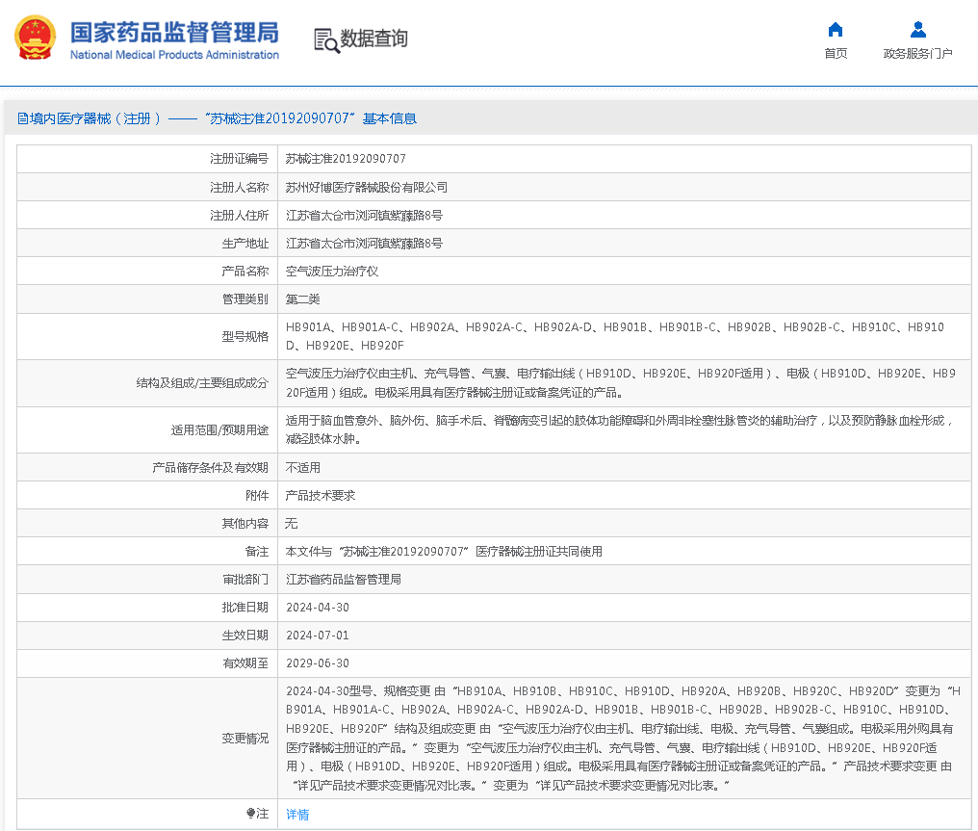Click the 附件 row label
The image size is (978, 831).
(x=257, y=496)
